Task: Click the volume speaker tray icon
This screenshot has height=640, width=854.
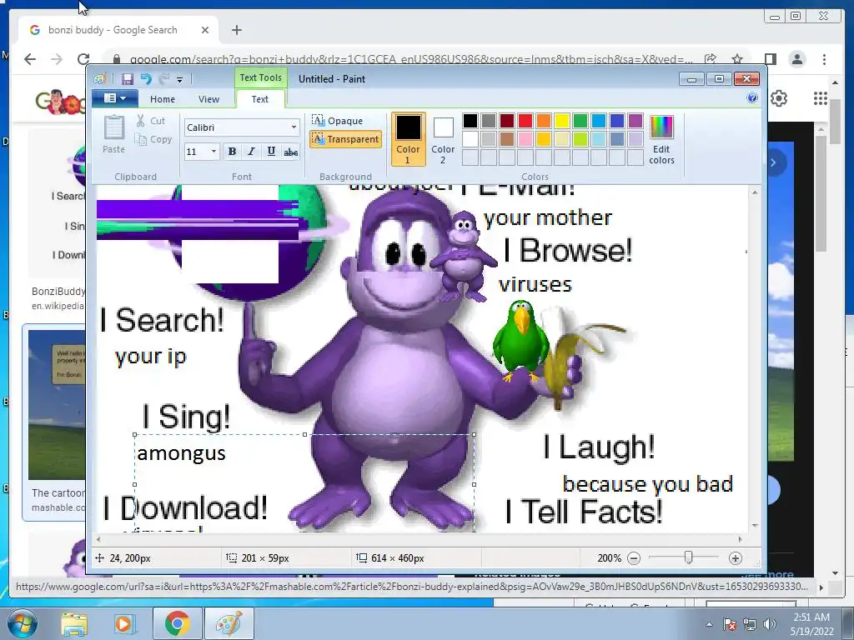Action: pyautogui.click(x=770, y=624)
